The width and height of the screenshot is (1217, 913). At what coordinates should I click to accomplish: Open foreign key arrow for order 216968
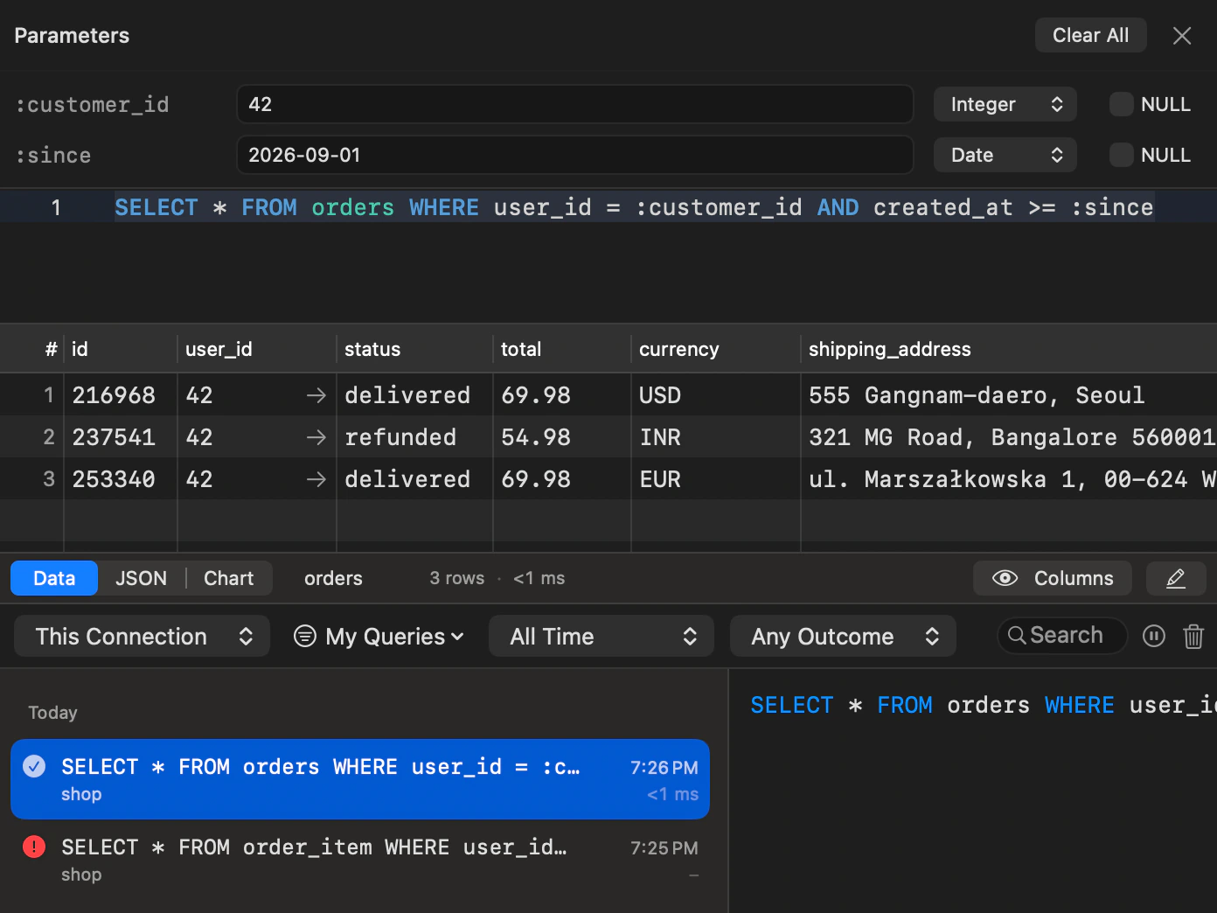(316, 395)
